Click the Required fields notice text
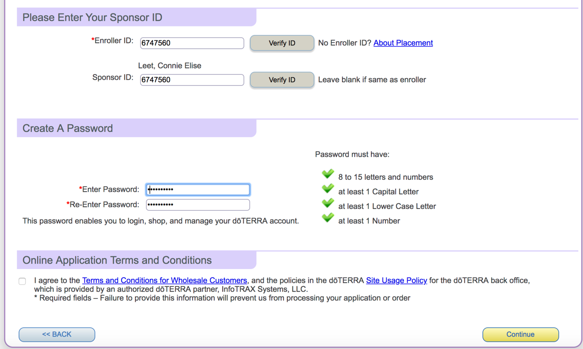The width and height of the screenshot is (583, 349). (x=222, y=298)
